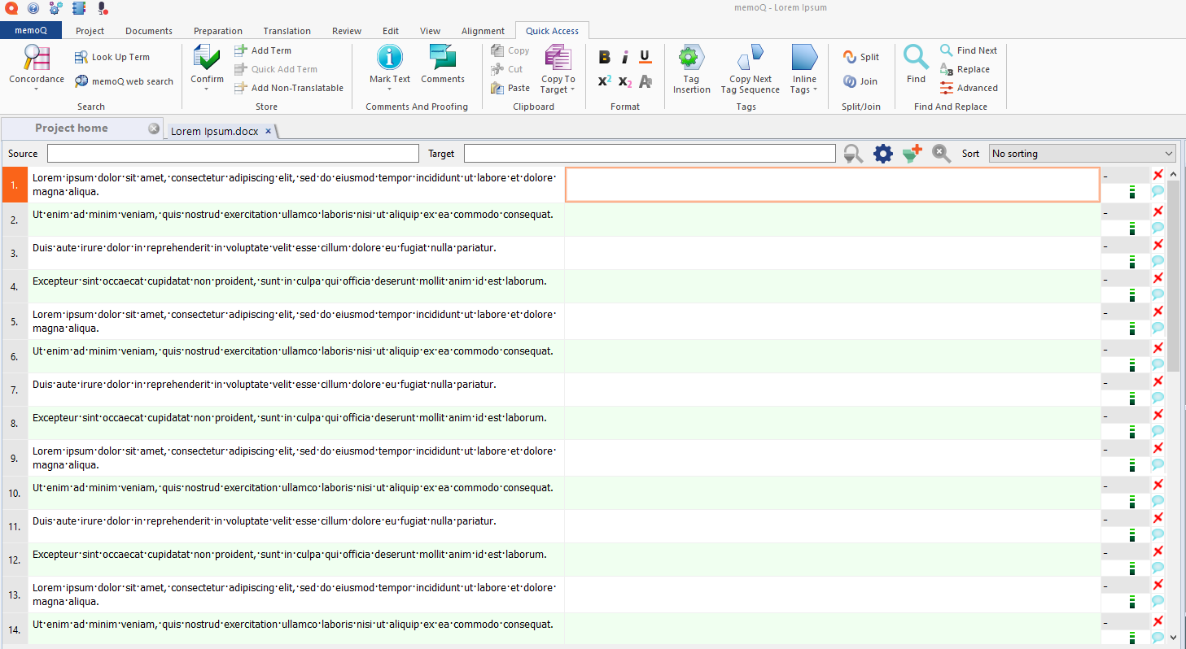Click the Look Up Term icon
The width and height of the screenshot is (1186, 649).
pos(81,57)
